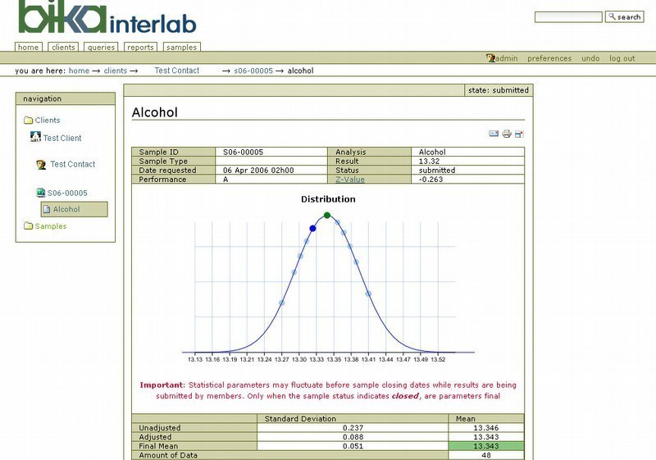Viewport: 656px width, 460px height.
Task: Click the send-by-email envelope icon
Action: pos(494,134)
